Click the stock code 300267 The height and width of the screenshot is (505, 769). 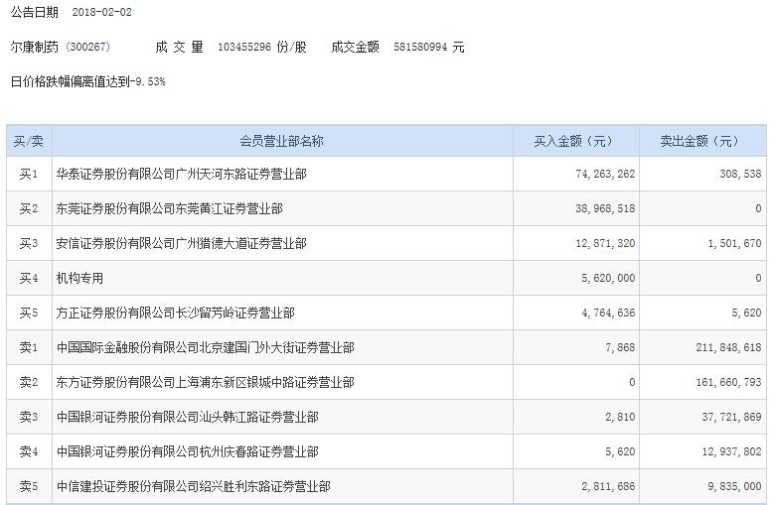(x=87, y=47)
